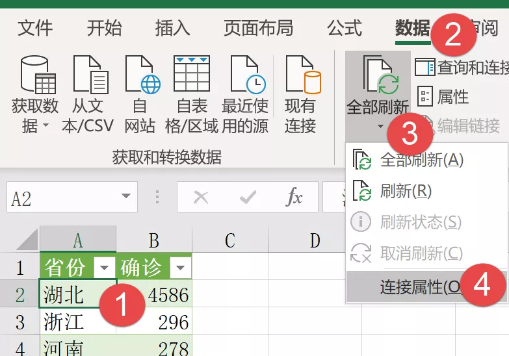Click the formula bar cancel (X) button

tap(201, 197)
